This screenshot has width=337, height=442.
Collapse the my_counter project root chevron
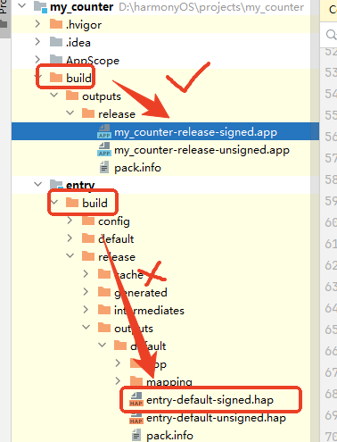pos(22,5)
